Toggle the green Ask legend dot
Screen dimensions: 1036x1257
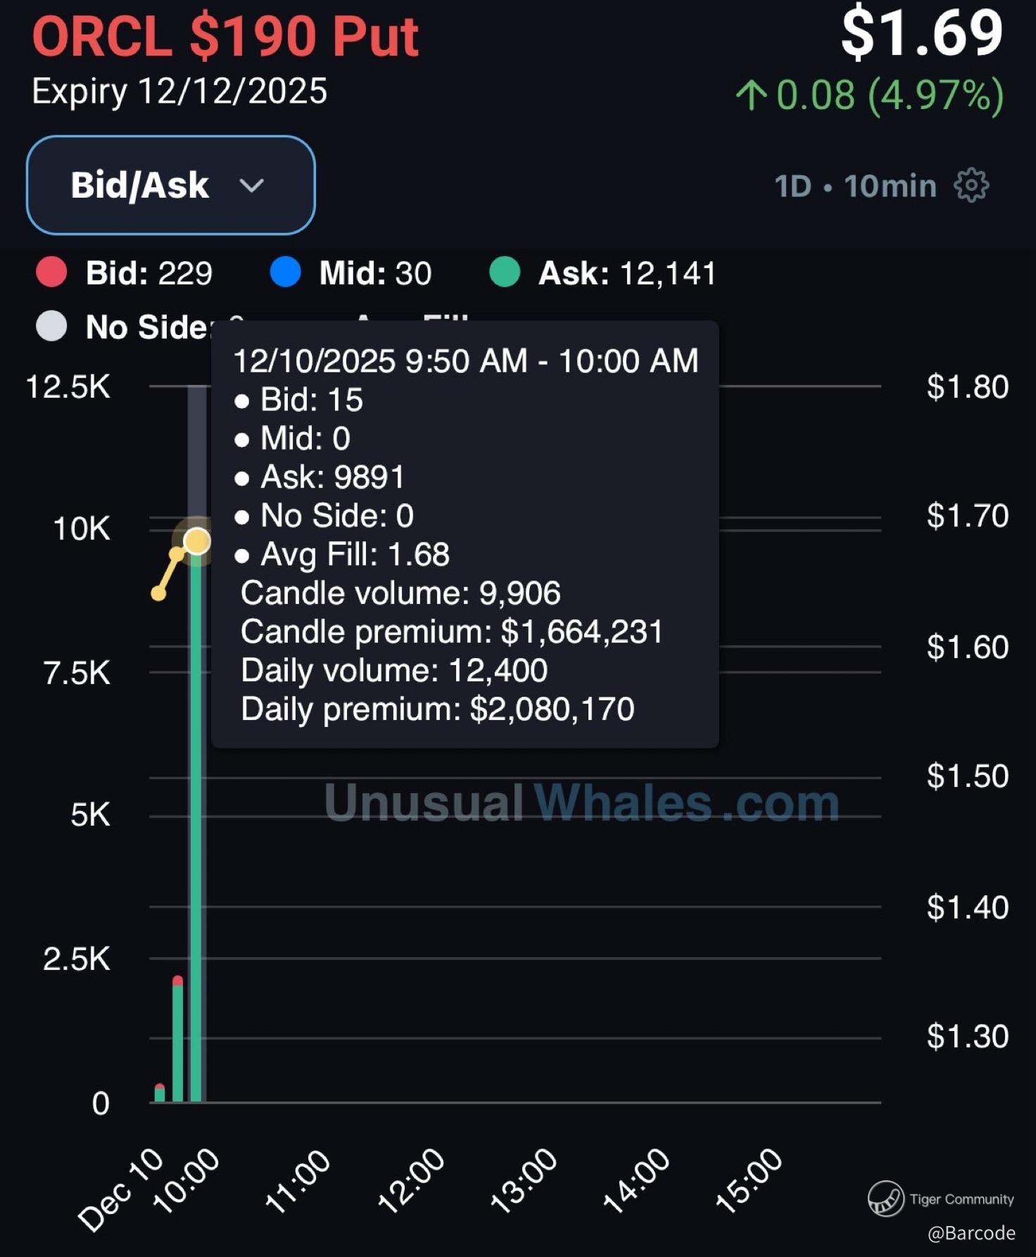[x=504, y=272]
